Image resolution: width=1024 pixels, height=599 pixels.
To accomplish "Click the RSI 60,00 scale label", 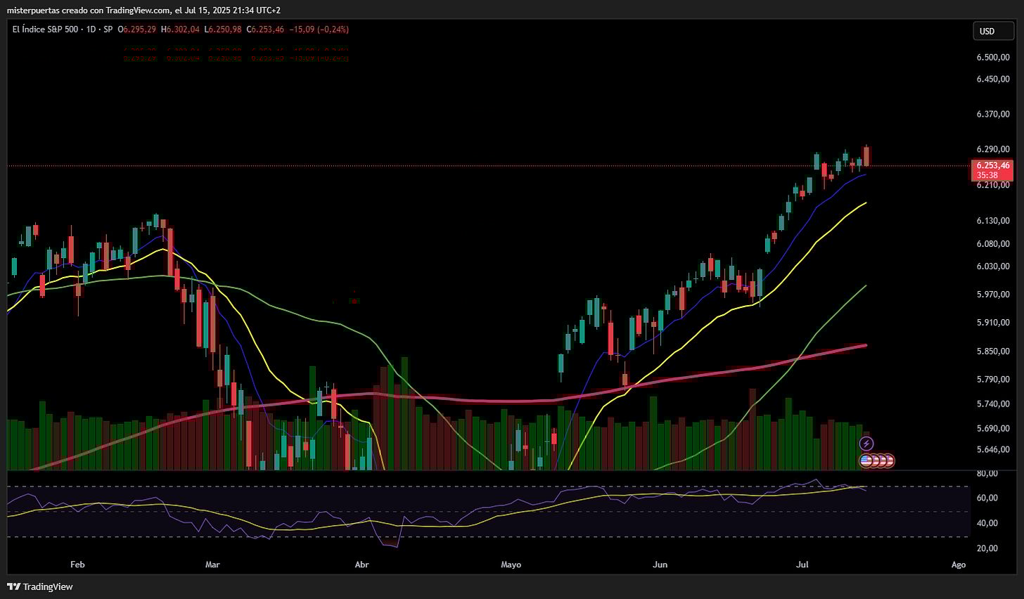I will 987,498.
